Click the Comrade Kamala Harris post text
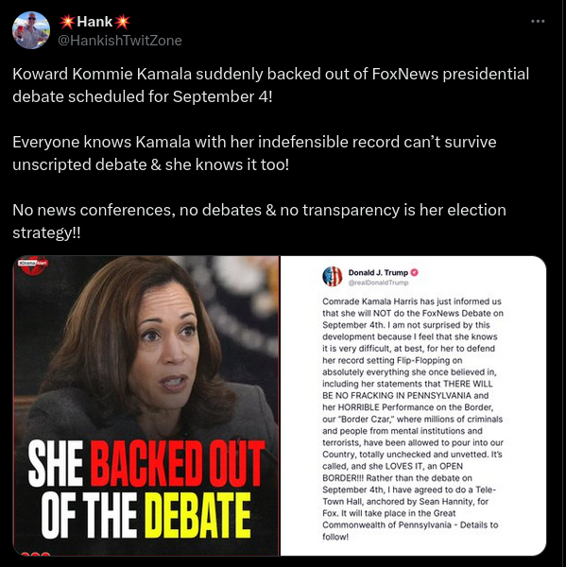The height and width of the screenshot is (567, 566). [413, 419]
